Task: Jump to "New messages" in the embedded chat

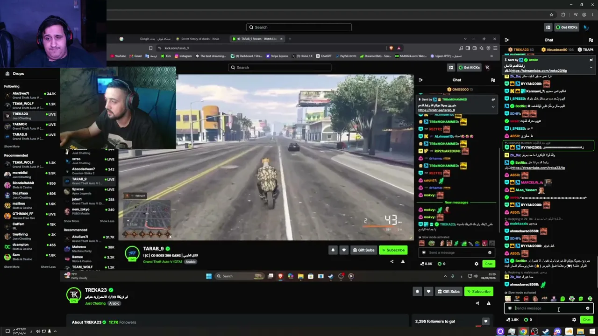Action: (x=456, y=203)
